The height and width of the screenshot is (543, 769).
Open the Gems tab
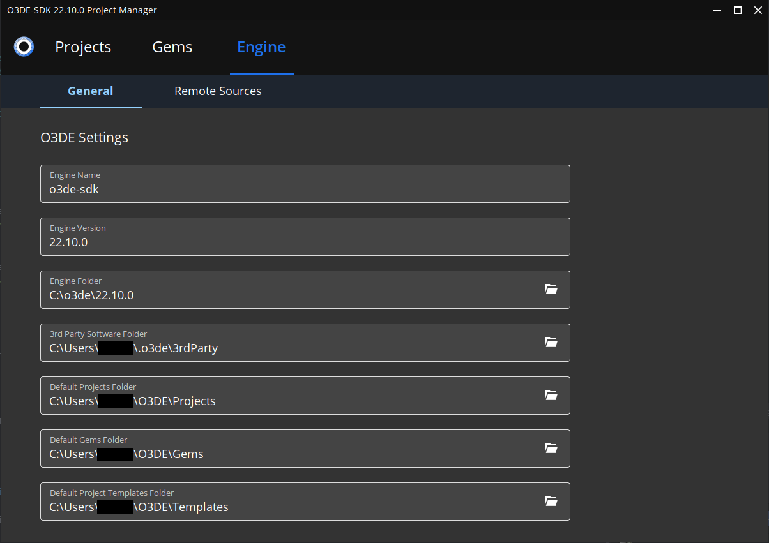tap(172, 47)
